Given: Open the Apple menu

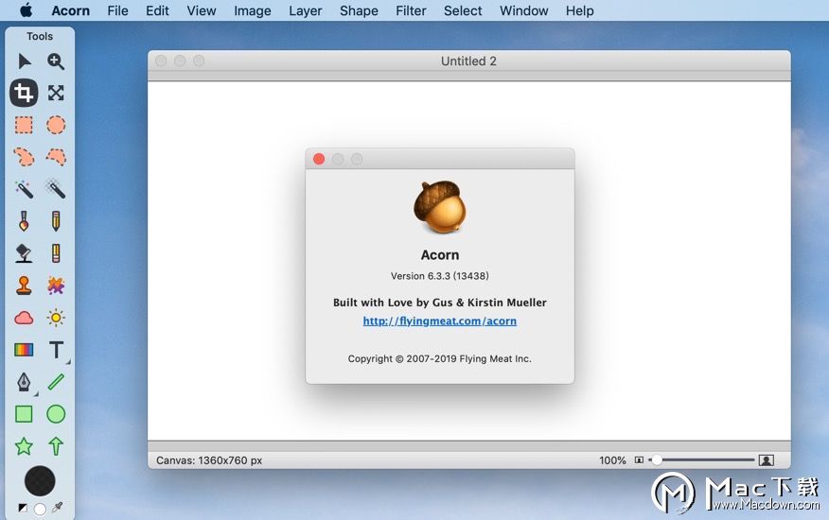Looking at the screenshot, I should [x=26, y=10].
